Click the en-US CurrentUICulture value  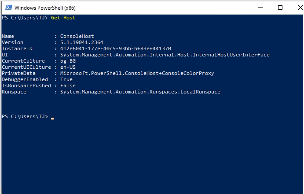[68, 67]
